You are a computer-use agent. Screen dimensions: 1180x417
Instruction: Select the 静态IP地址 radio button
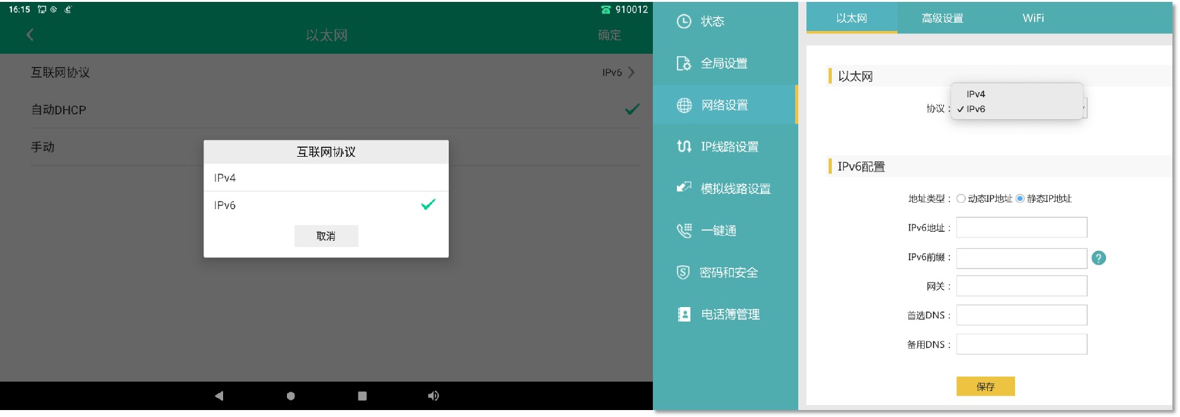[1019, 198]
